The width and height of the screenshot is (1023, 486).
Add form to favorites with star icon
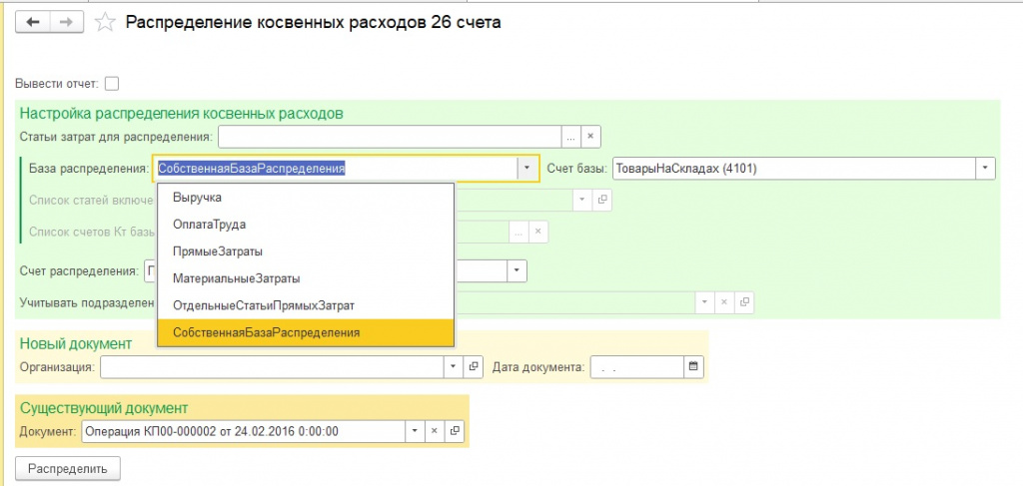coord(104,23)
